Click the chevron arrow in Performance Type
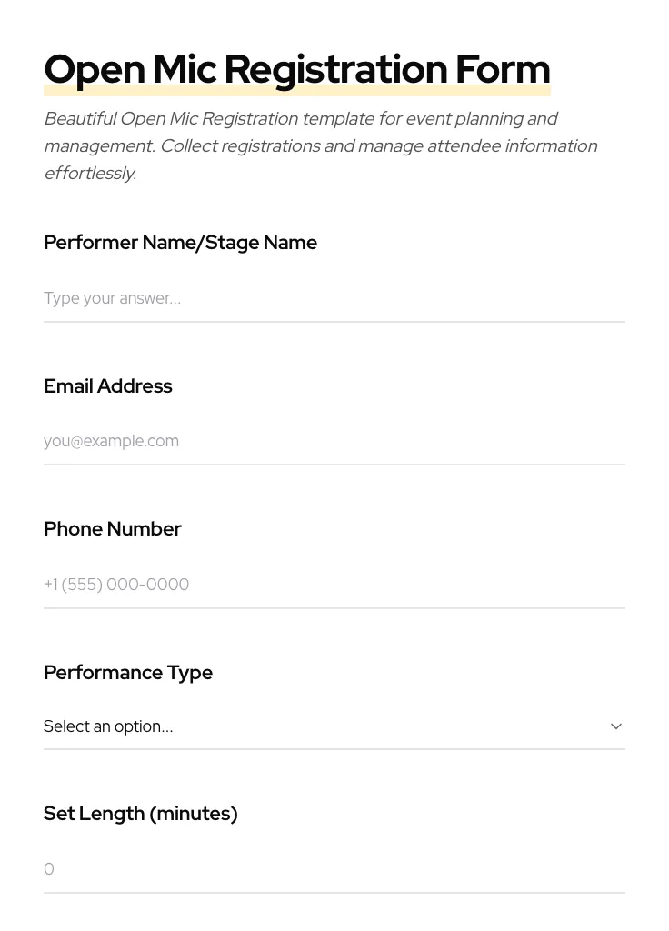This screenshot has height=931, width=669. click(616, 726)
